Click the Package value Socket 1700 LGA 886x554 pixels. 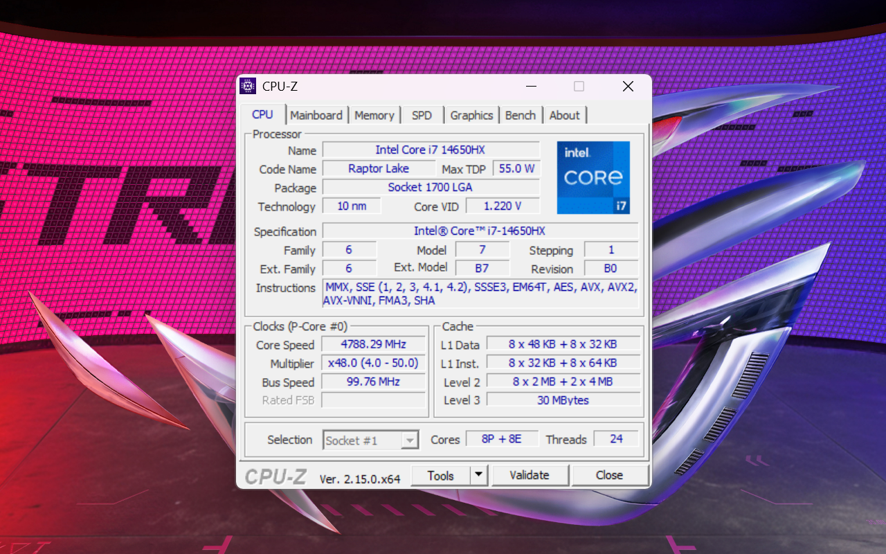[x=431, y=187]
